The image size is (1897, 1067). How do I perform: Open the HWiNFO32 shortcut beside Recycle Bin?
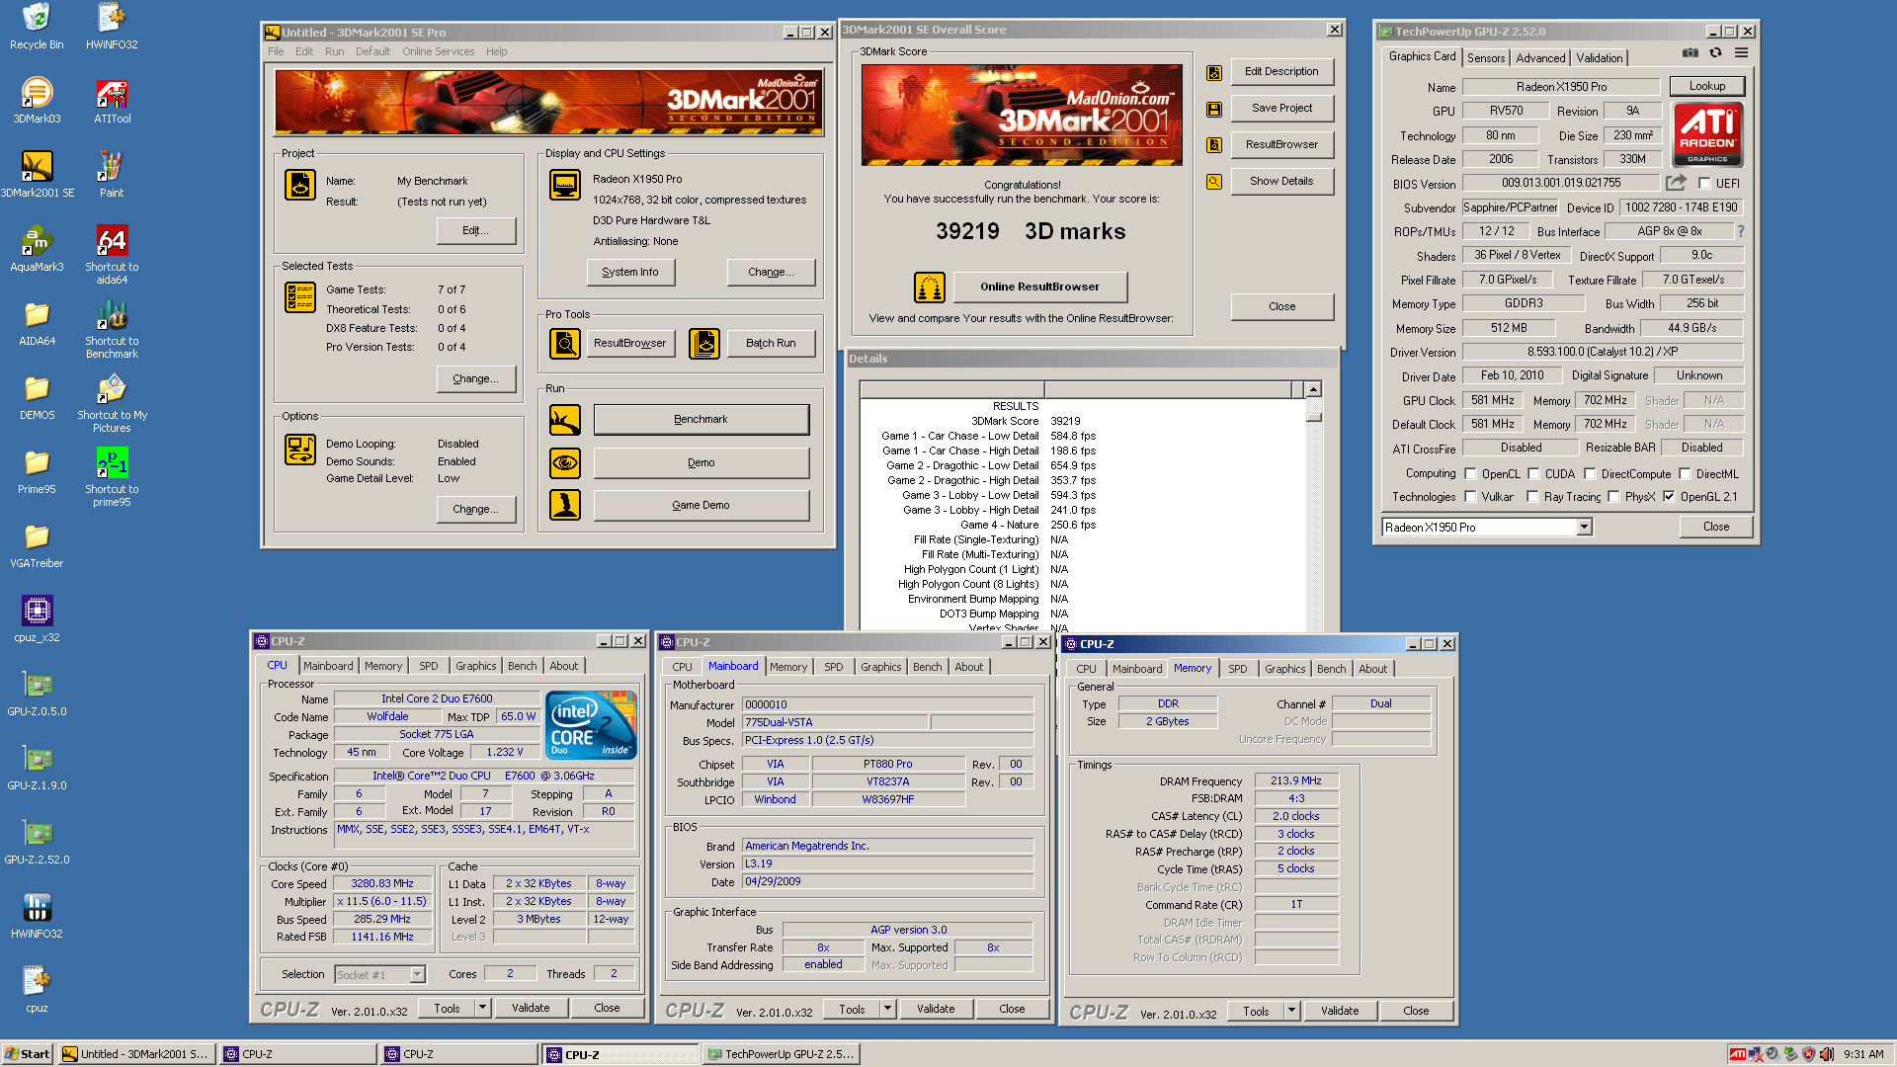pyautogui.click(x=112, y=26)
